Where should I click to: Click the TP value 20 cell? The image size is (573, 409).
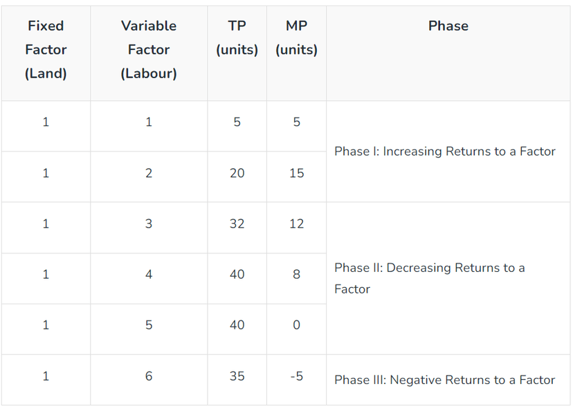pos(237,173)
